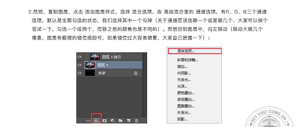Open the fx add layer style button
This screenshot has width=299, height=127.
click(97, 120)
